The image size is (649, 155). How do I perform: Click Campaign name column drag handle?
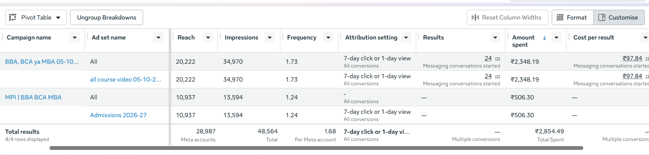coord(3,38)
